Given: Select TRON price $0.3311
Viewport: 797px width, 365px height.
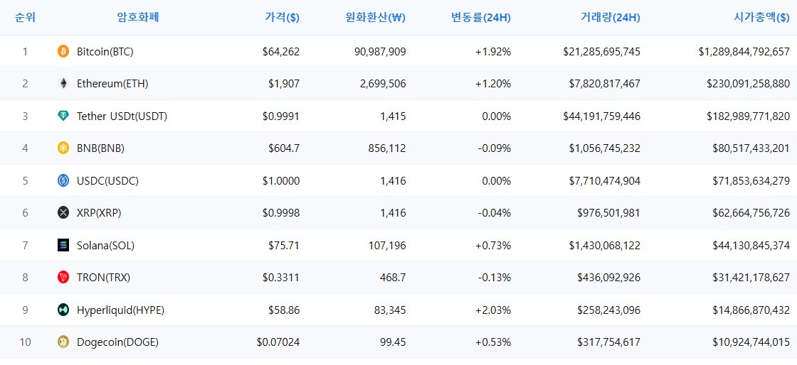Looking at the screenshot, I should coord(281,277).
